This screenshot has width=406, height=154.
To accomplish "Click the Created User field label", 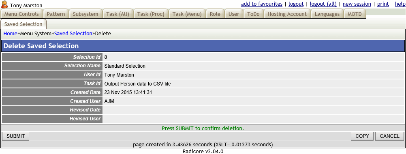I will point(85,101).
